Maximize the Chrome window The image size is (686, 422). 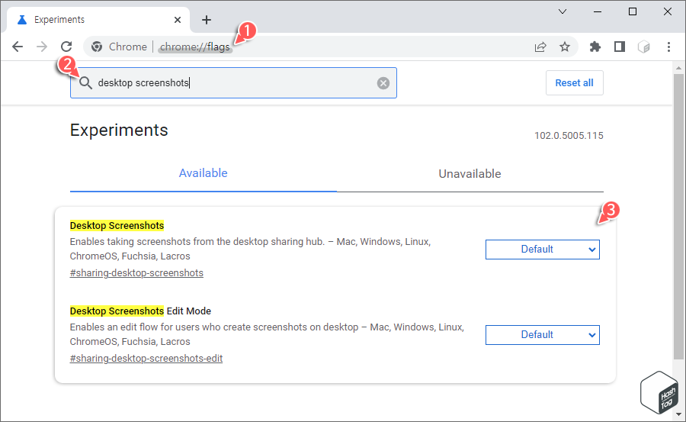[x=633, y=11]
